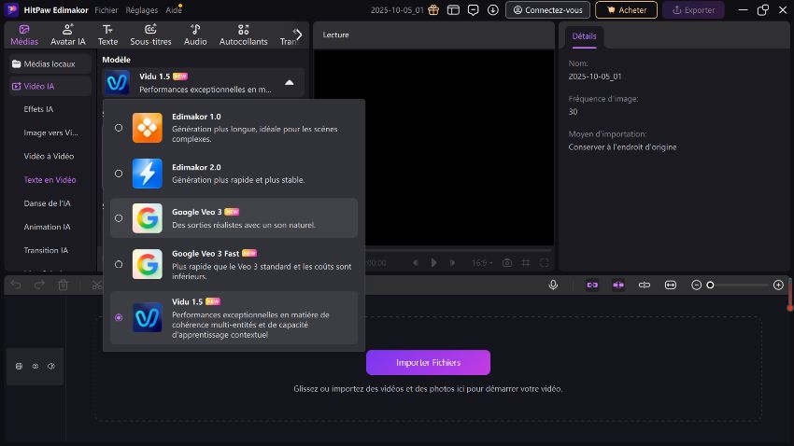Image resolution: width=794 pixels, height=446 pixels.
Task: Click the Connectez-vous button
Action: tap(547, 10)
